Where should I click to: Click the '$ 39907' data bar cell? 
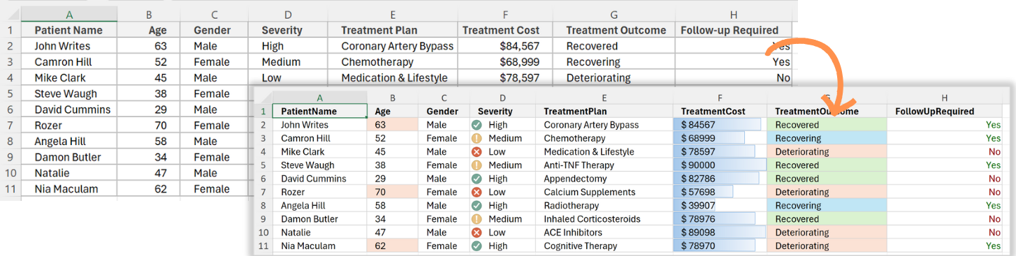720,206
